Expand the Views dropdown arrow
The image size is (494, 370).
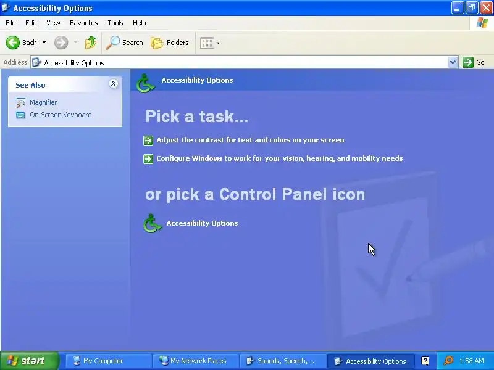coord(219,43)
